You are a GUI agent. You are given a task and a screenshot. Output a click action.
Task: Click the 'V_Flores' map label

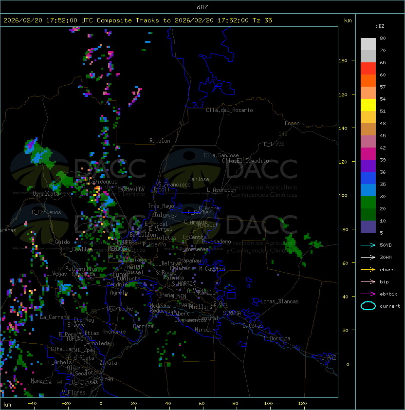(74, 392)
